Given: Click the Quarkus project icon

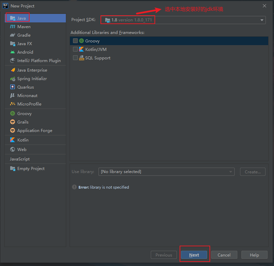Looking at the screenshot, I should click(x=13, y=87).
